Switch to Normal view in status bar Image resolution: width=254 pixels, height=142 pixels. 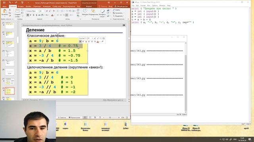pos(85,118)
